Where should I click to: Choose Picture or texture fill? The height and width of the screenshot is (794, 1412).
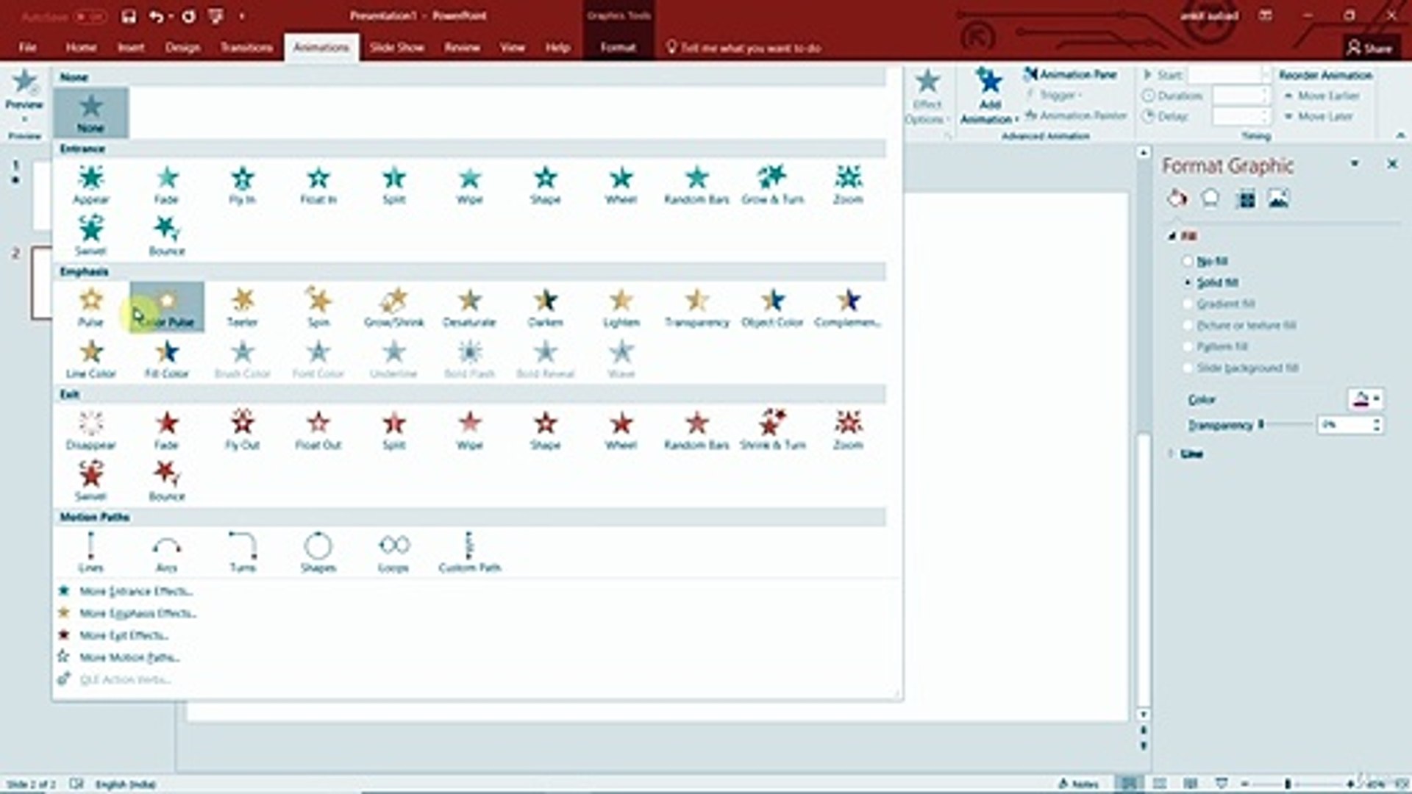(1238, 325)
